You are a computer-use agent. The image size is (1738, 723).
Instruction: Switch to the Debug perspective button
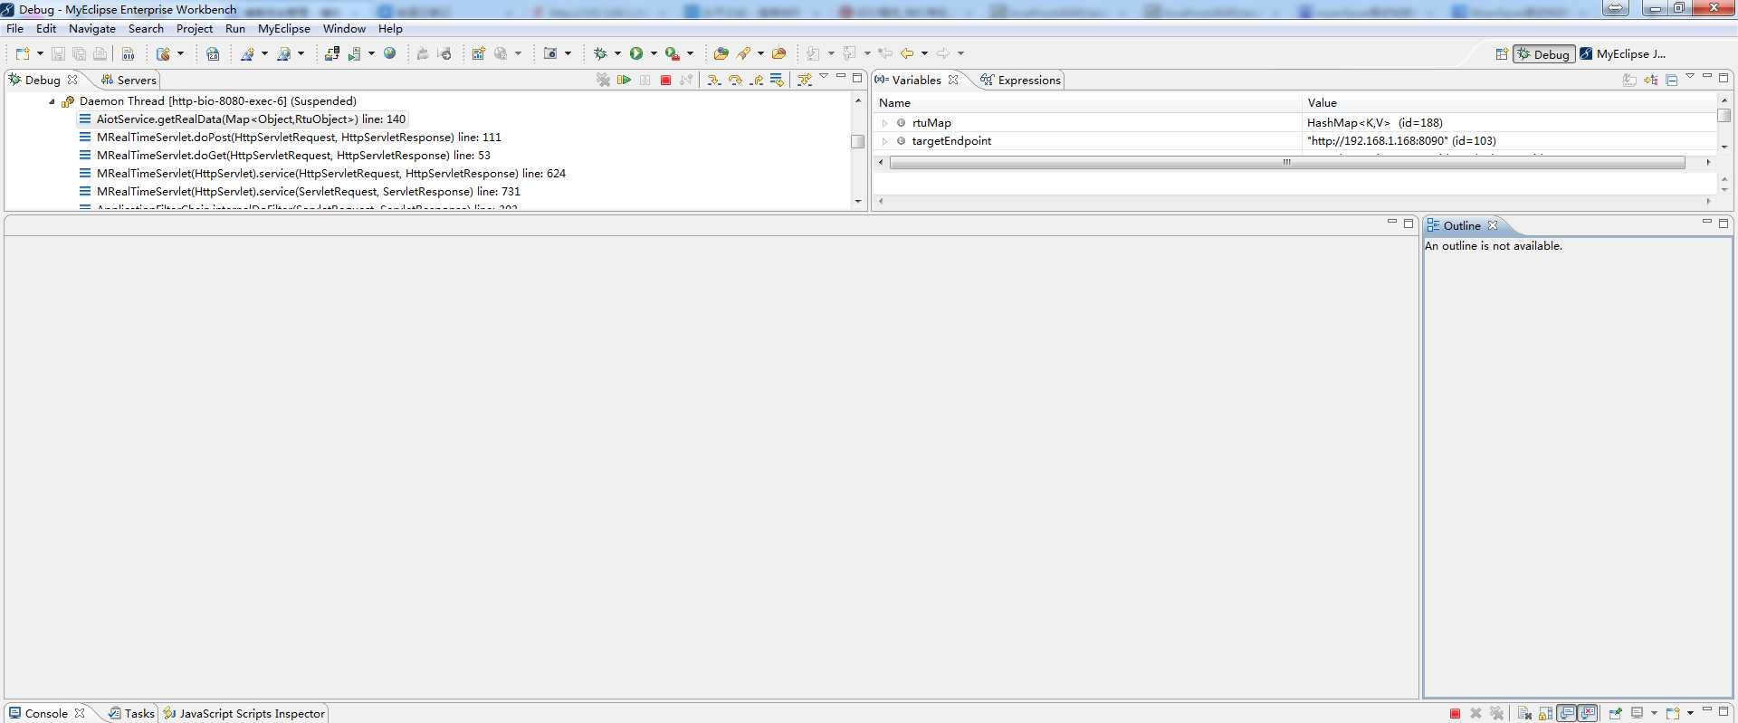(1543, 54)
